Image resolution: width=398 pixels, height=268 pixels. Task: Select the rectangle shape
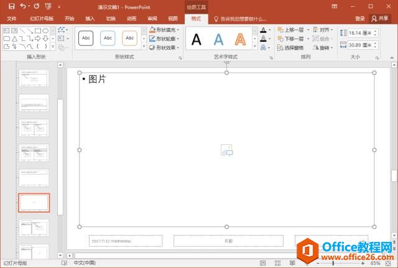pos(38,30)
